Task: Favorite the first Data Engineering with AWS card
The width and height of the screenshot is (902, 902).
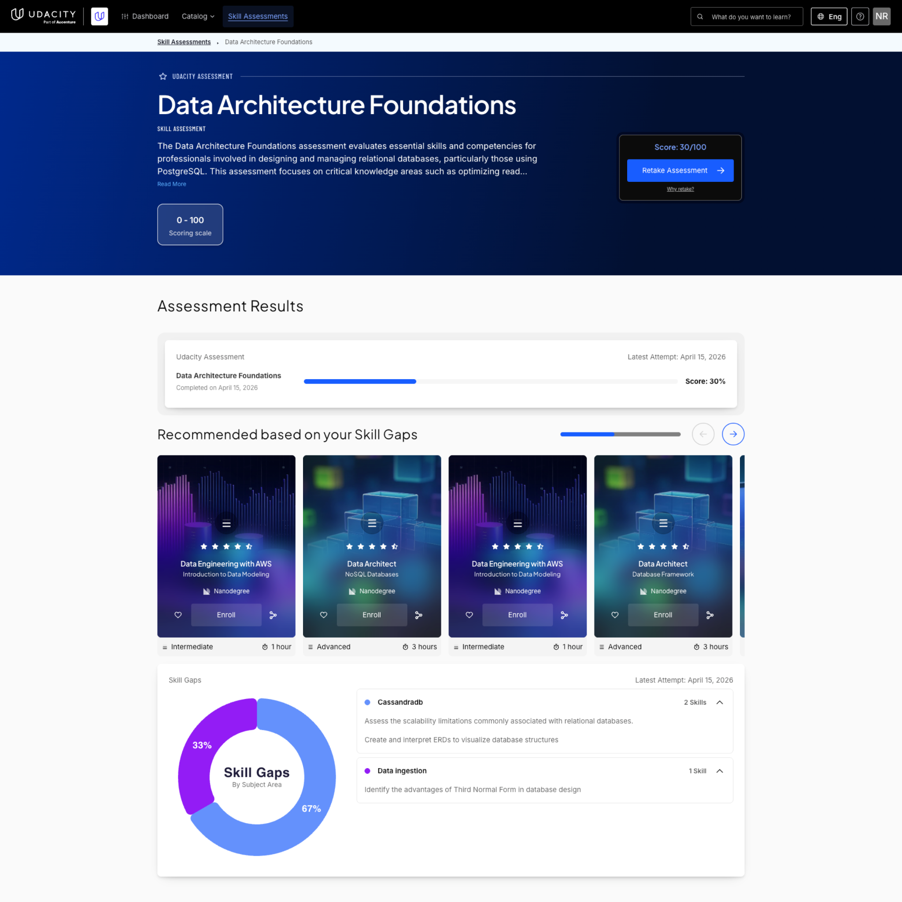Action: tap(178, 615)
